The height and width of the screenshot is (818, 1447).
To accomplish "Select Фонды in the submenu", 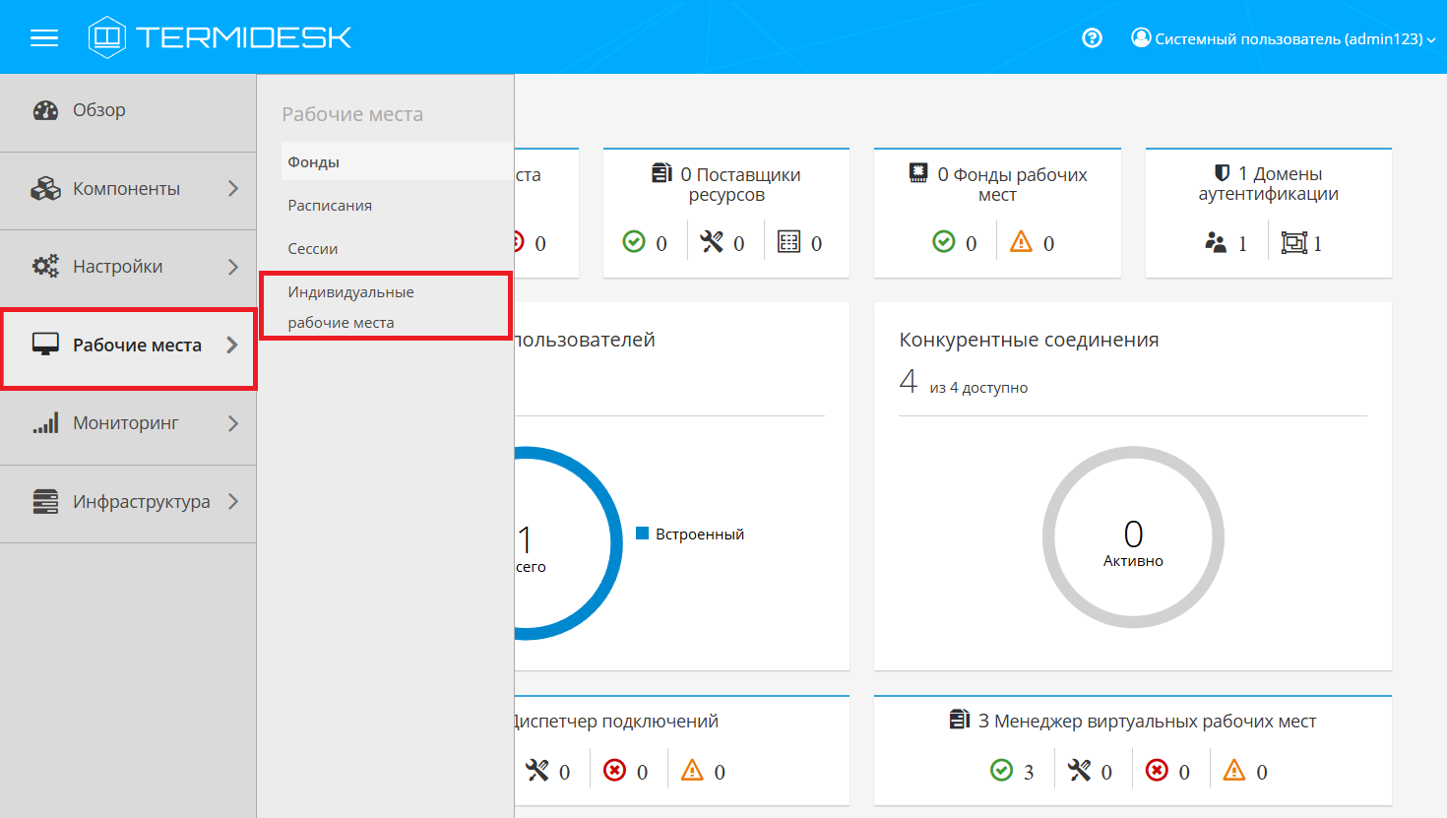I will tap(314, 162).
